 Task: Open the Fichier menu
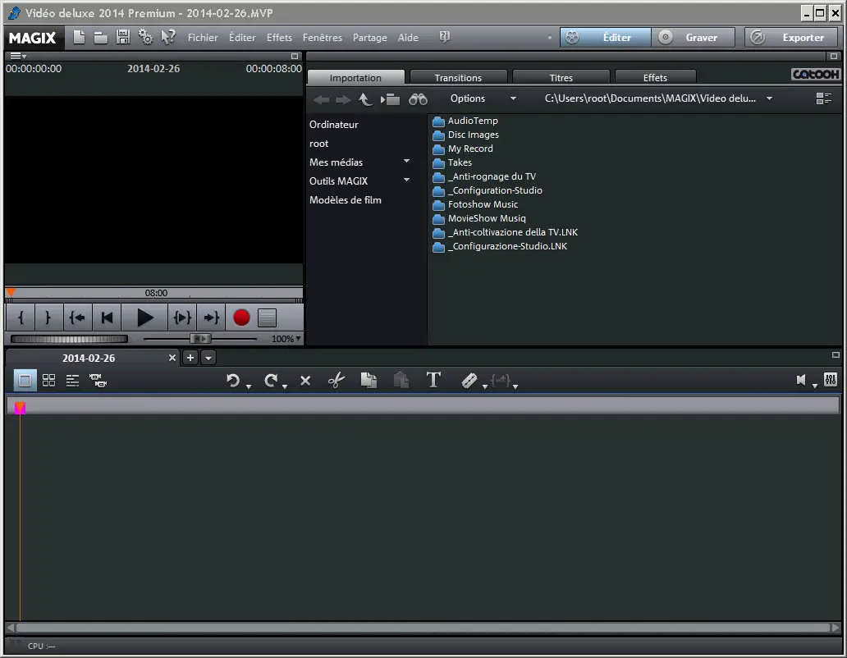203,37
